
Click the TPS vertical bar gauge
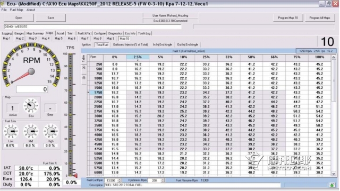pos(70,114)
